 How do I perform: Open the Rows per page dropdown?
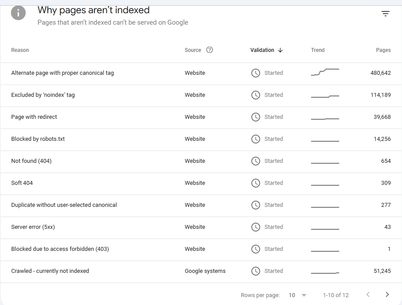click(x=297, y=295)
